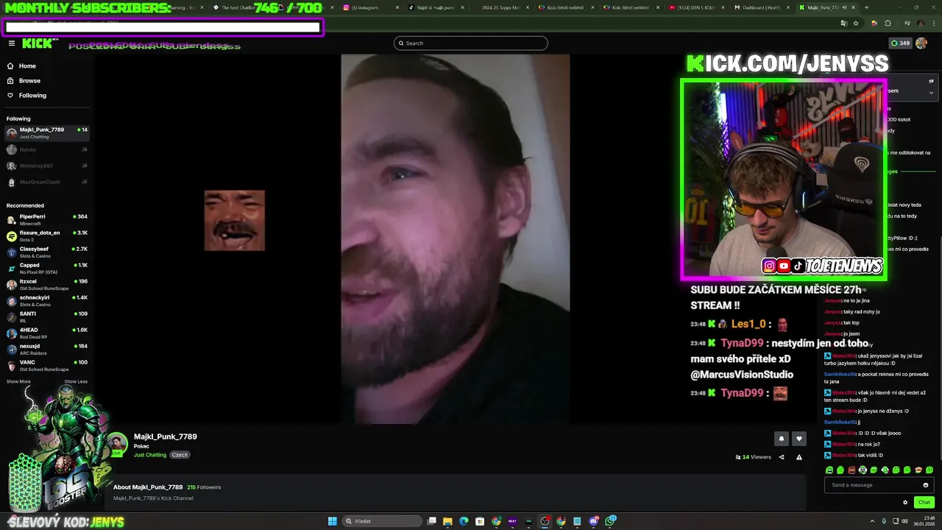Insert first green crying emote

(x=829, y=470)
